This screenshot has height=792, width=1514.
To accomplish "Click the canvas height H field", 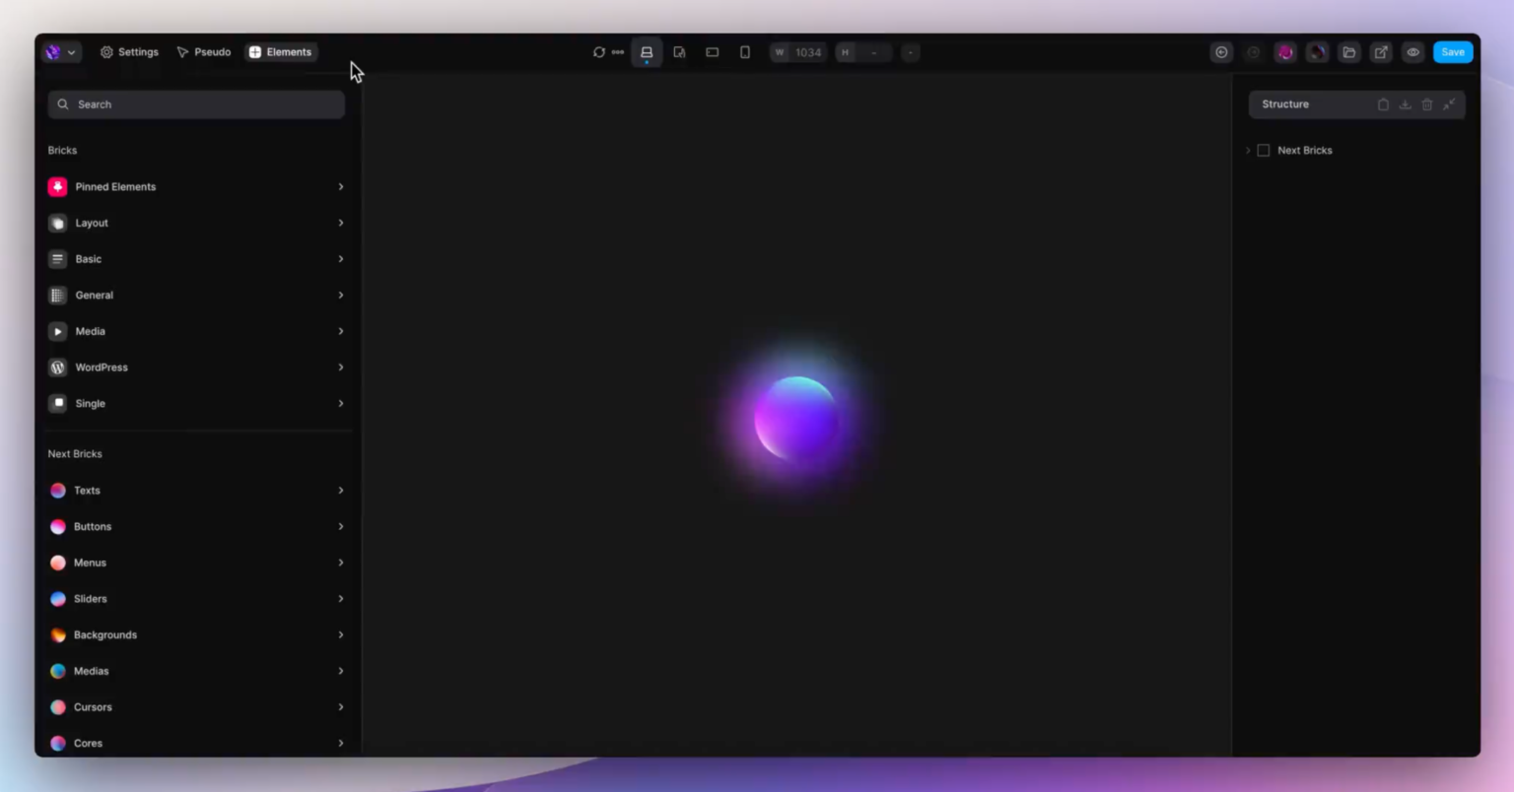I will [x=863, y=52].
